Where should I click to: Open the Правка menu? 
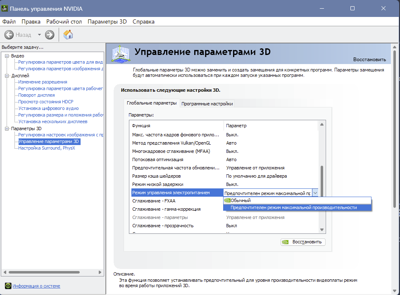(31, 21)
